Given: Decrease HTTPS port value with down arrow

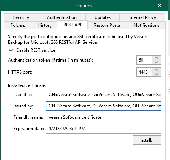Looking at the screenshot, I should [x=156, y=74].
